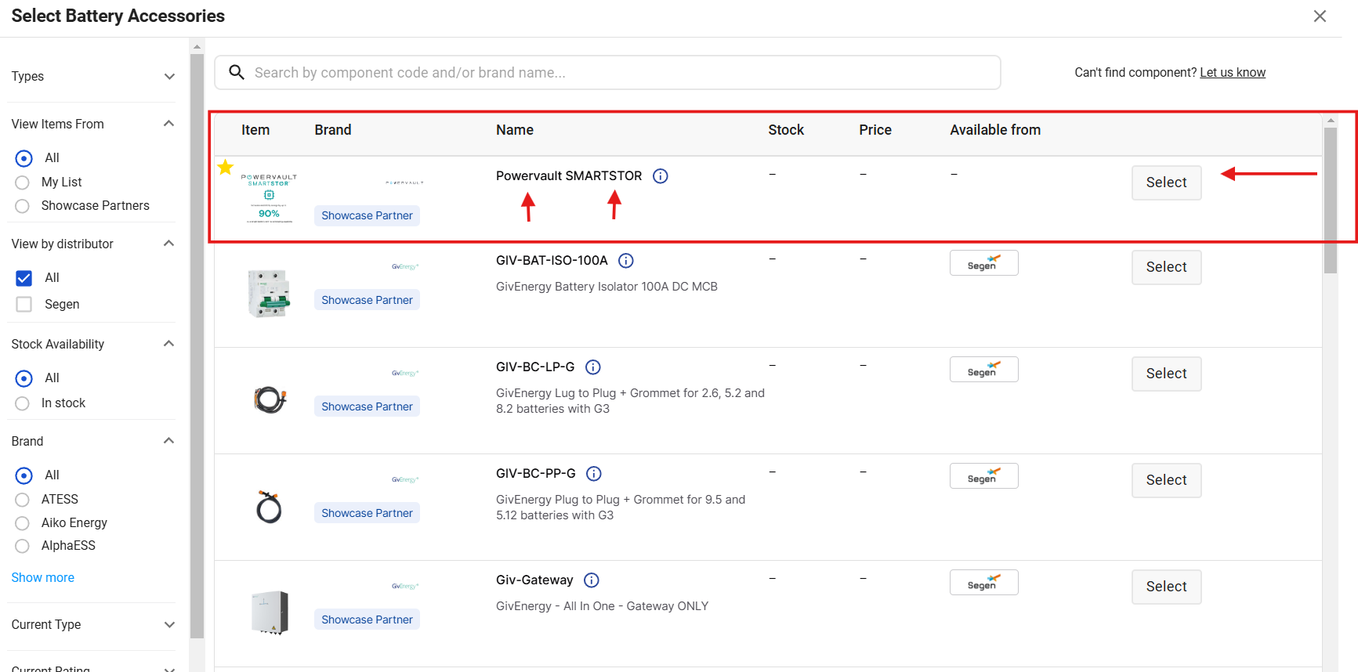
Task: Select AlphaESS brand radio option
Action: [23, 546]
